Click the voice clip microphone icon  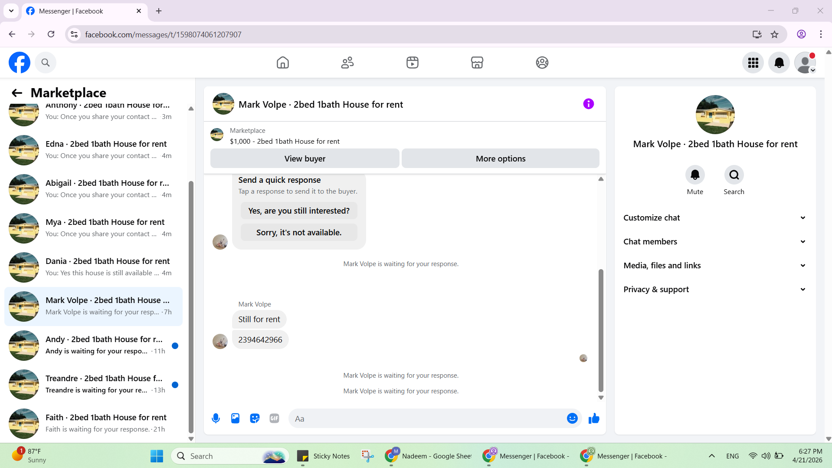(216, 419)
